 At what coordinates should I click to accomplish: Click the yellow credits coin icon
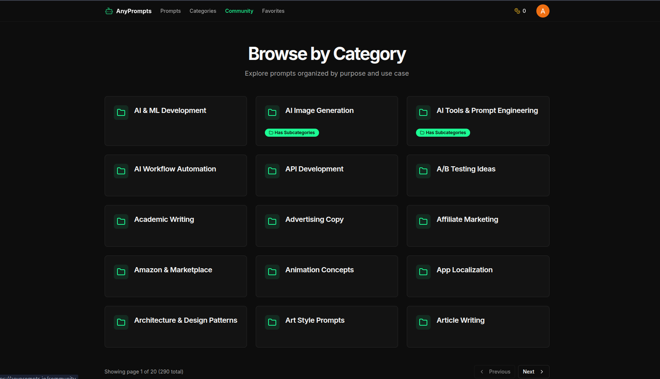click(x=517, y=11)
